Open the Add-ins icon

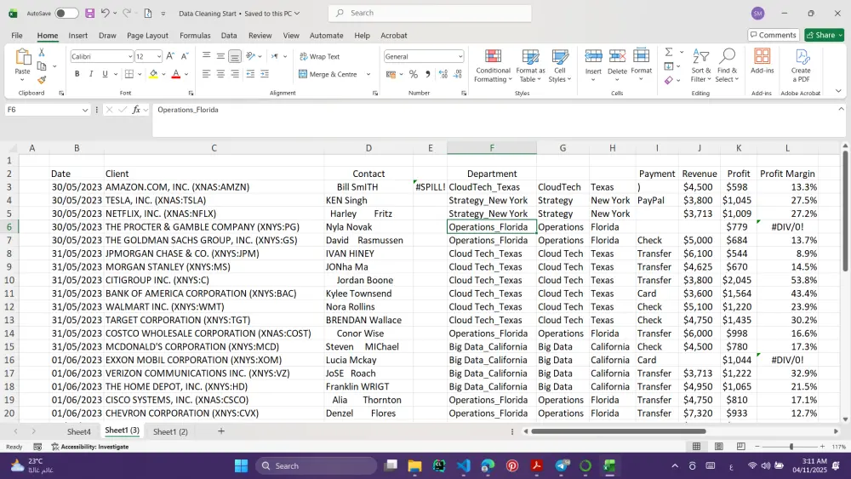[x=762, y=56]
